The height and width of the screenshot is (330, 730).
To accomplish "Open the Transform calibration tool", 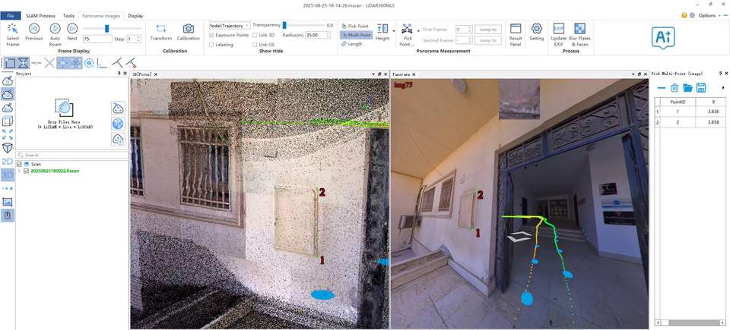I will click(161, 32).
